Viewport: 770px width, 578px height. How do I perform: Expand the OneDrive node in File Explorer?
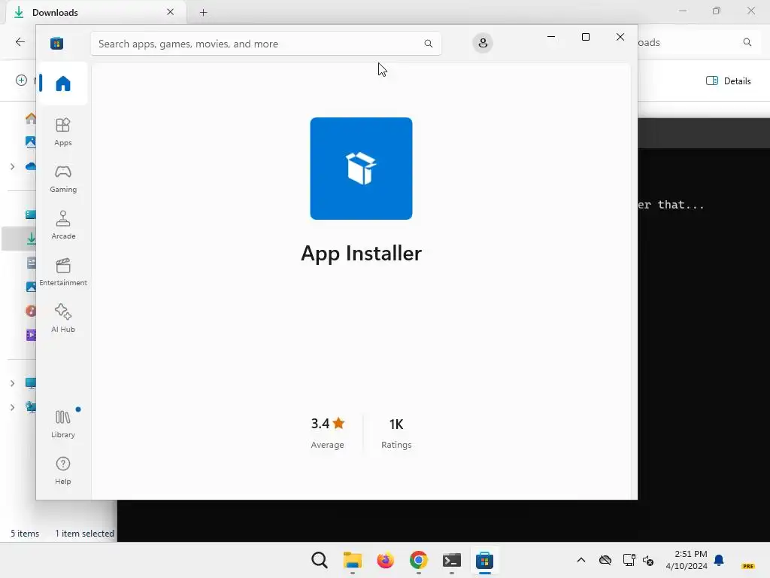pyautogui.click(x=12, y=166)
